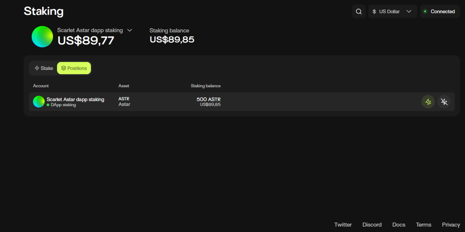The height and width of the screenshot is (232, 465).
Task: Click the green Connected status dot
Action: [425, 11]
